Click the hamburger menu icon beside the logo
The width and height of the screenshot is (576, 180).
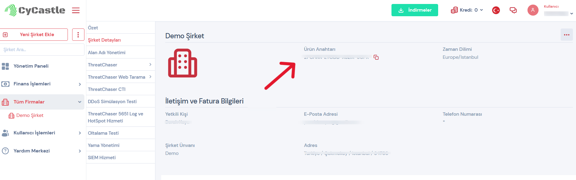click(76, 10)
